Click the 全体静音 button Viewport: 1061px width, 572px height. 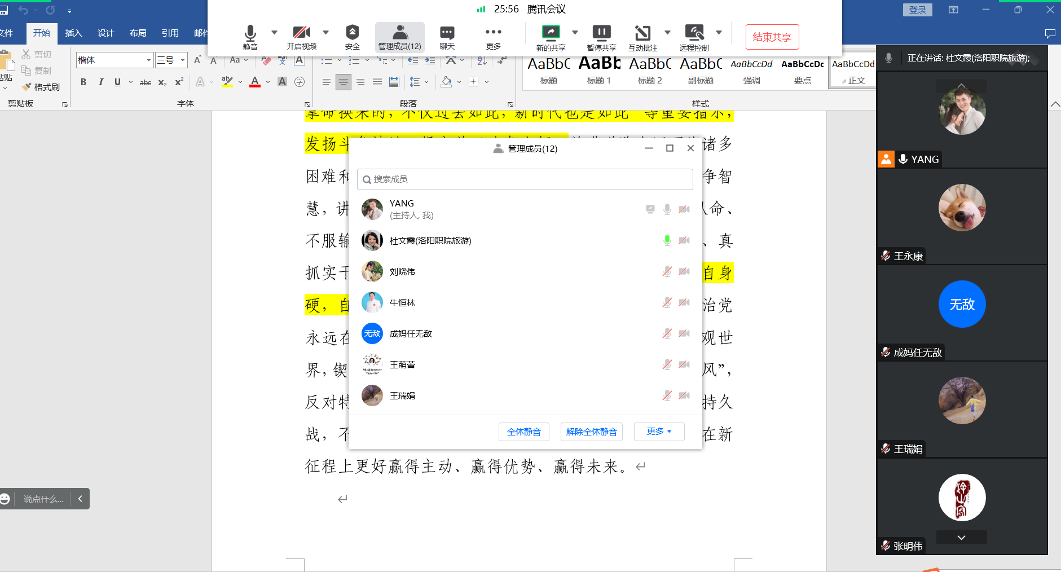click(523, 432)
